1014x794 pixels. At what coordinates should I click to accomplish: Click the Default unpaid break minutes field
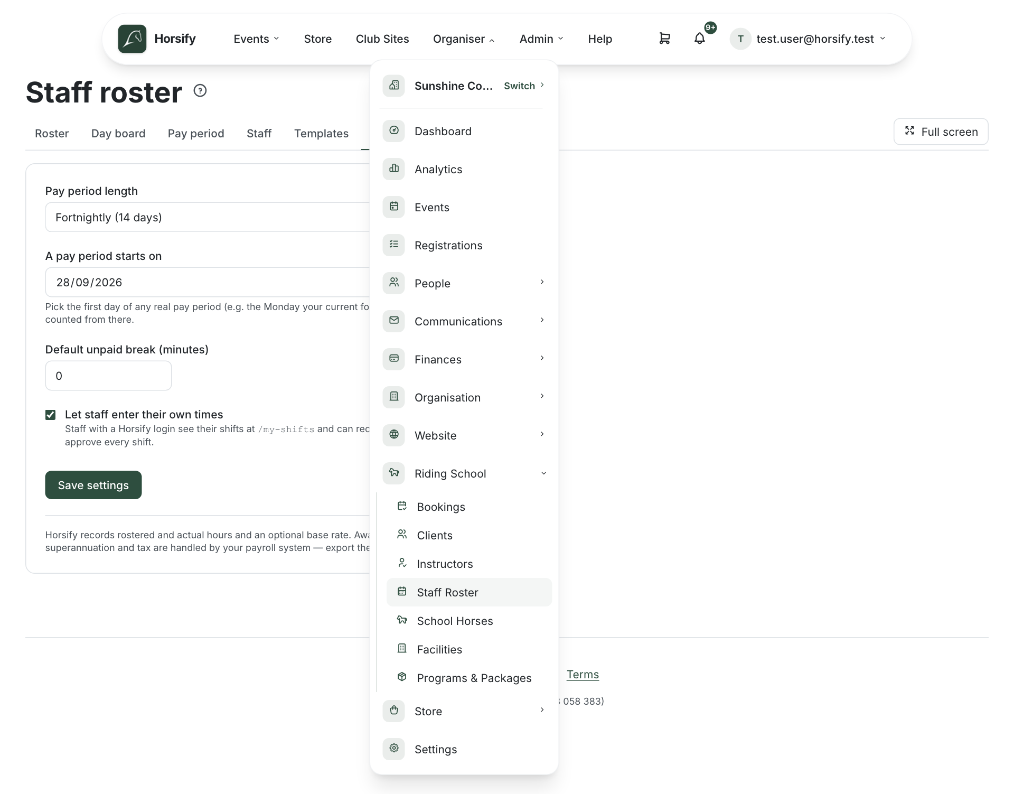[108, 376]
